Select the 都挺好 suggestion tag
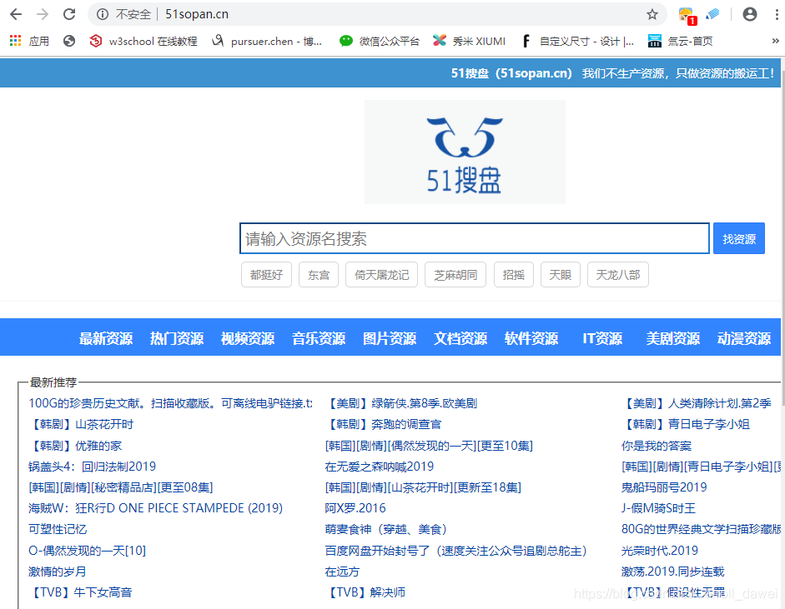 pos(266,274)
